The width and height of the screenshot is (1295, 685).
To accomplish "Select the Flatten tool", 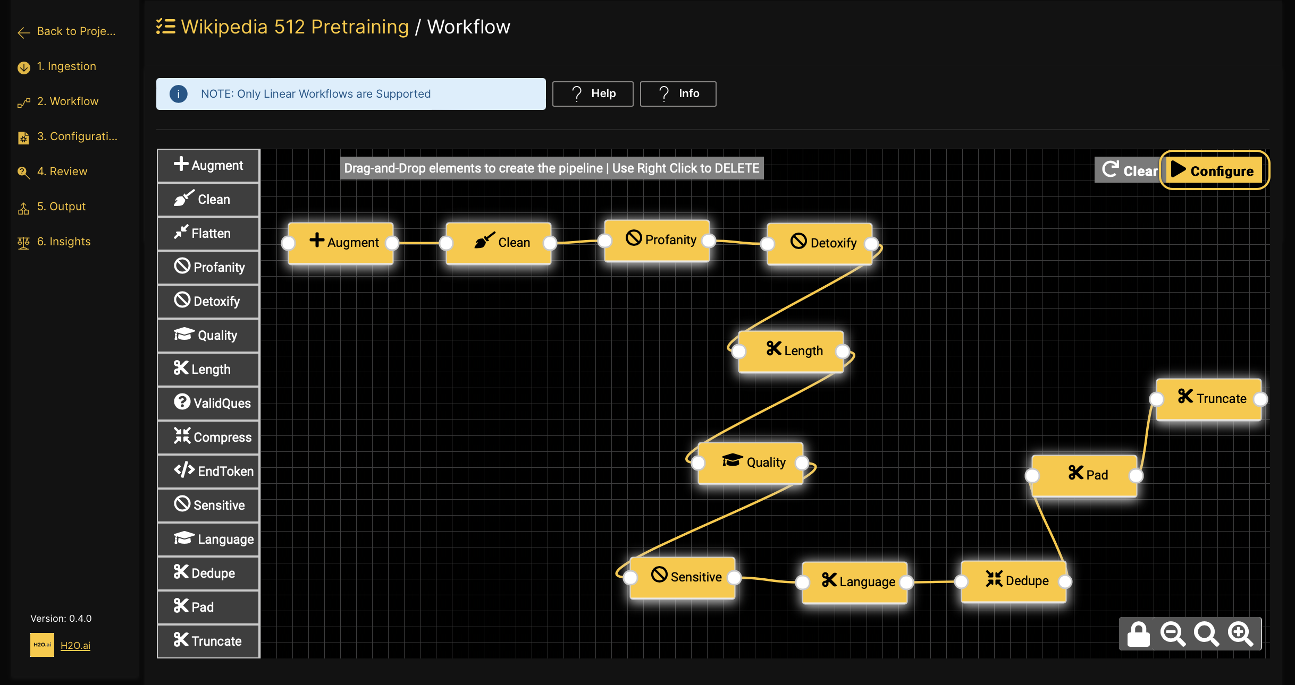I will coord(208,233).
